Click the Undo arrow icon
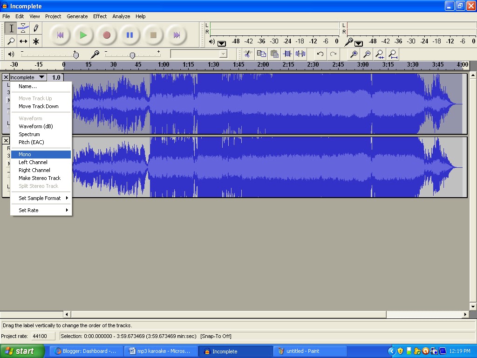The width and height of the screenshot is (477, 358). point(320,54)
